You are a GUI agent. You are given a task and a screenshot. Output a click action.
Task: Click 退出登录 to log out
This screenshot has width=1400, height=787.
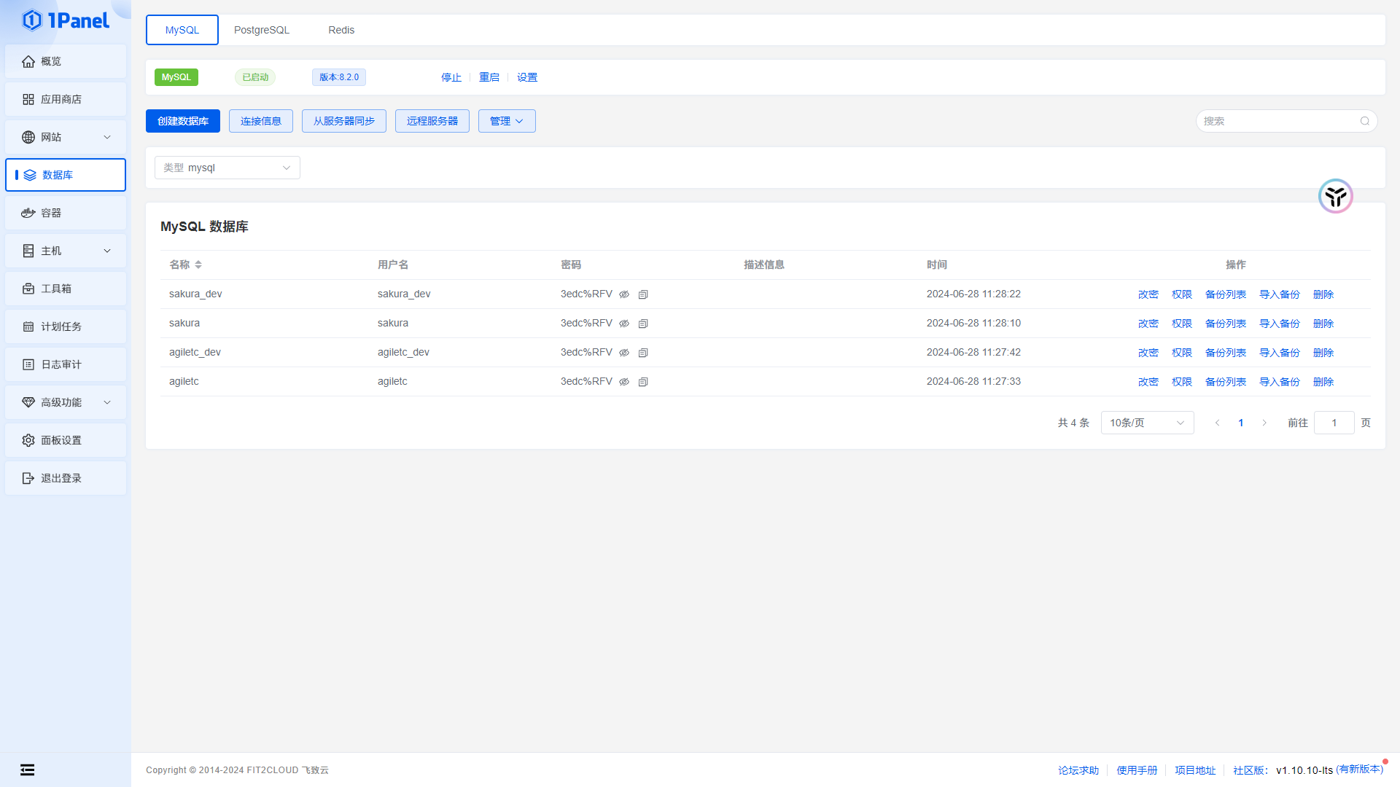[x=66, y=478]
